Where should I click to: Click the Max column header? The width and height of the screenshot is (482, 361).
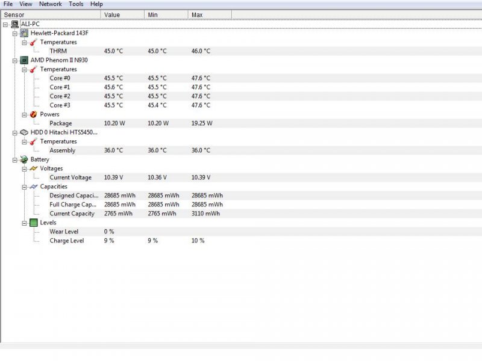coord(210,14)
